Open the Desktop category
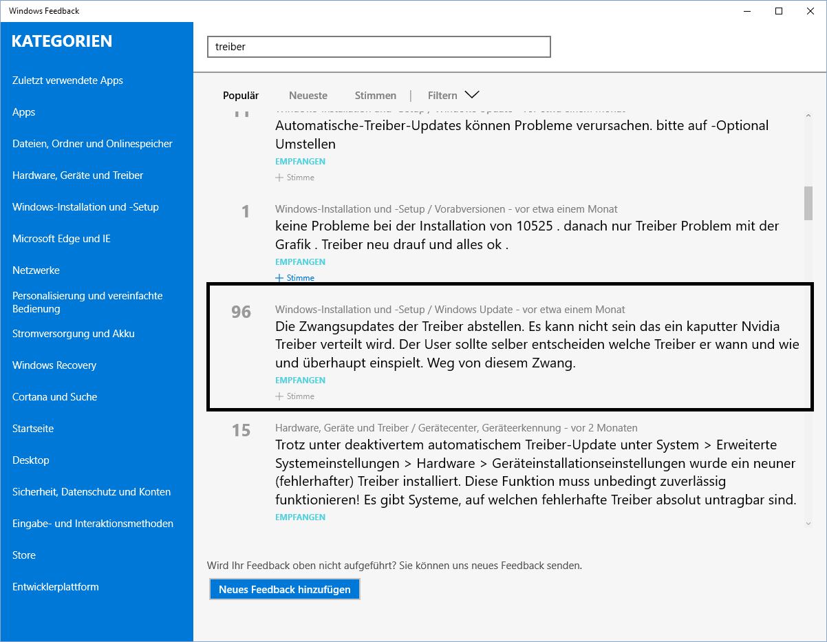Viewport: 827px width, 642px height. 31,460
